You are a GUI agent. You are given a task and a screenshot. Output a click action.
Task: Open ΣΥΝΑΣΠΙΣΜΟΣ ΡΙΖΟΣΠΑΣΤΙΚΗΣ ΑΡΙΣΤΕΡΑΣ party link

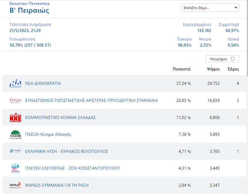pos(92,100)
